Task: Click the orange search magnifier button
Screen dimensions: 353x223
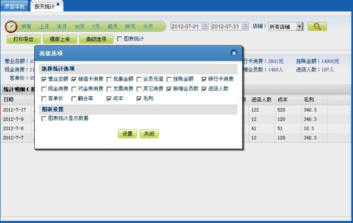Action: 317,26
